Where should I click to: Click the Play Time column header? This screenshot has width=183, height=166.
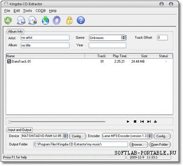[x=116, y=56]
